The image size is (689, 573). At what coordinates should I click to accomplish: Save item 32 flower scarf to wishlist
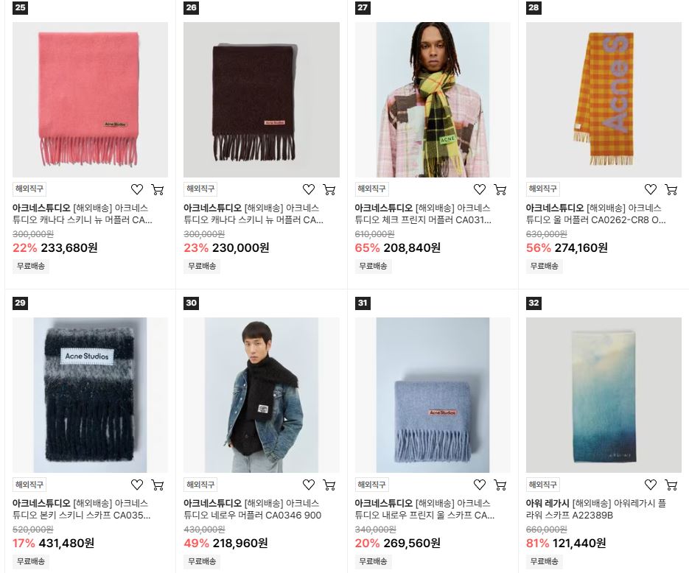[x=651, y=485]
